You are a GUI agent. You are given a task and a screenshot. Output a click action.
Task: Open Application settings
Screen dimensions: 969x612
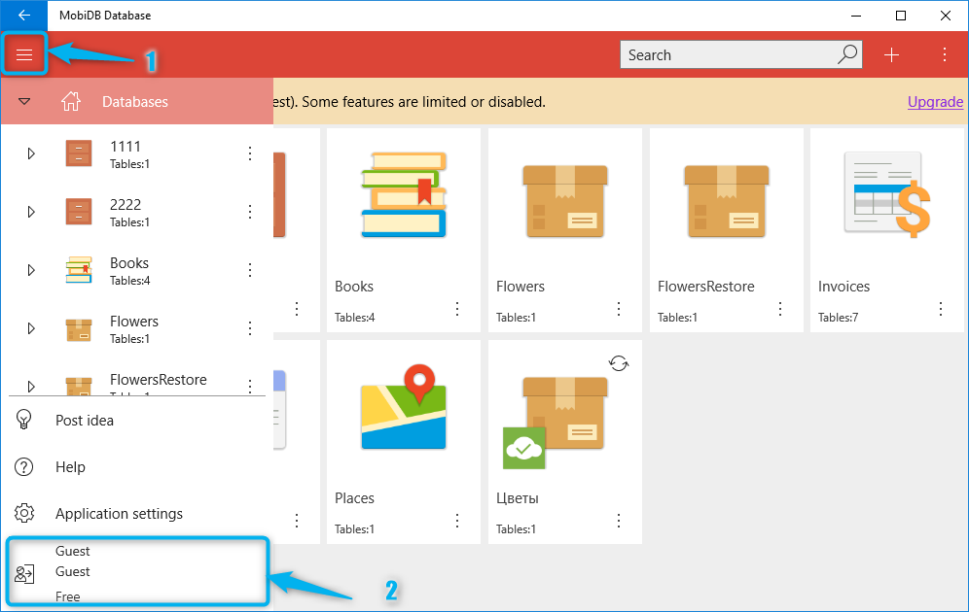coord(136,513)
